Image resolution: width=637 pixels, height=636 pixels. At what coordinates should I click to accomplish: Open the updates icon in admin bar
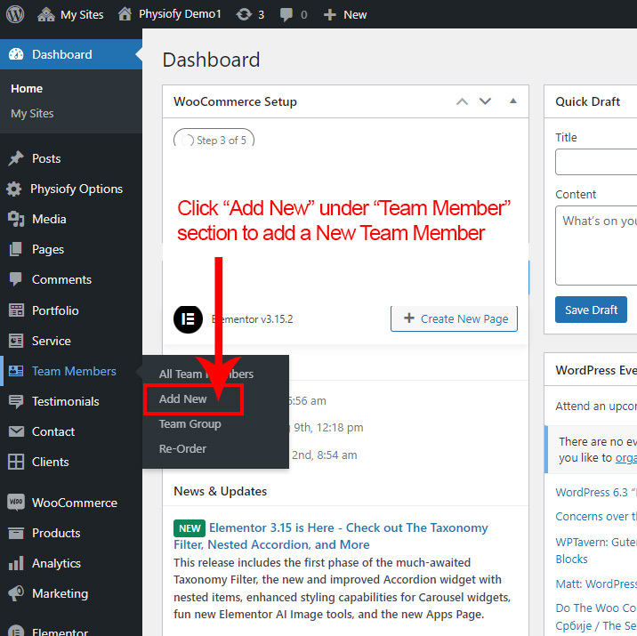[243, 14]
